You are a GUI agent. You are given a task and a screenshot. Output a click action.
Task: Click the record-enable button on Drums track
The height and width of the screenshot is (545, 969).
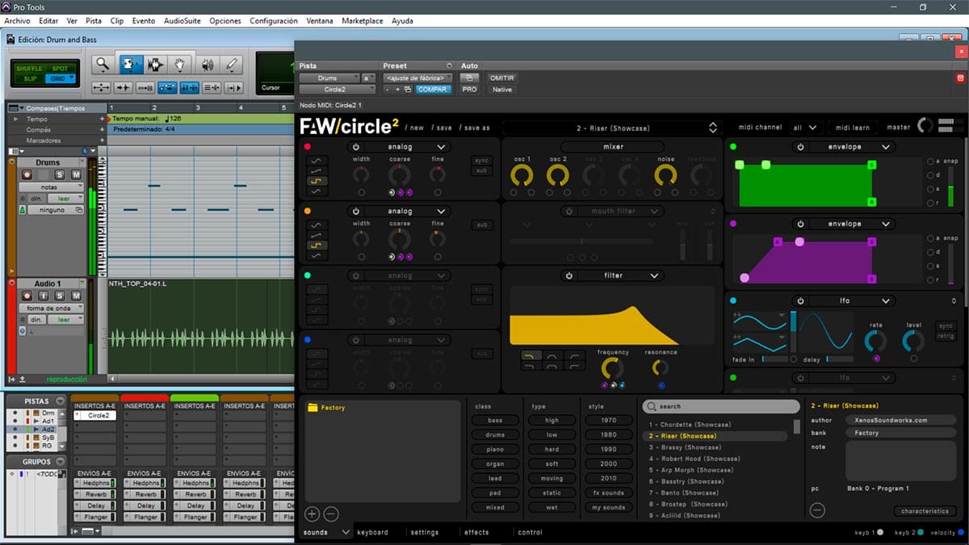27,174
